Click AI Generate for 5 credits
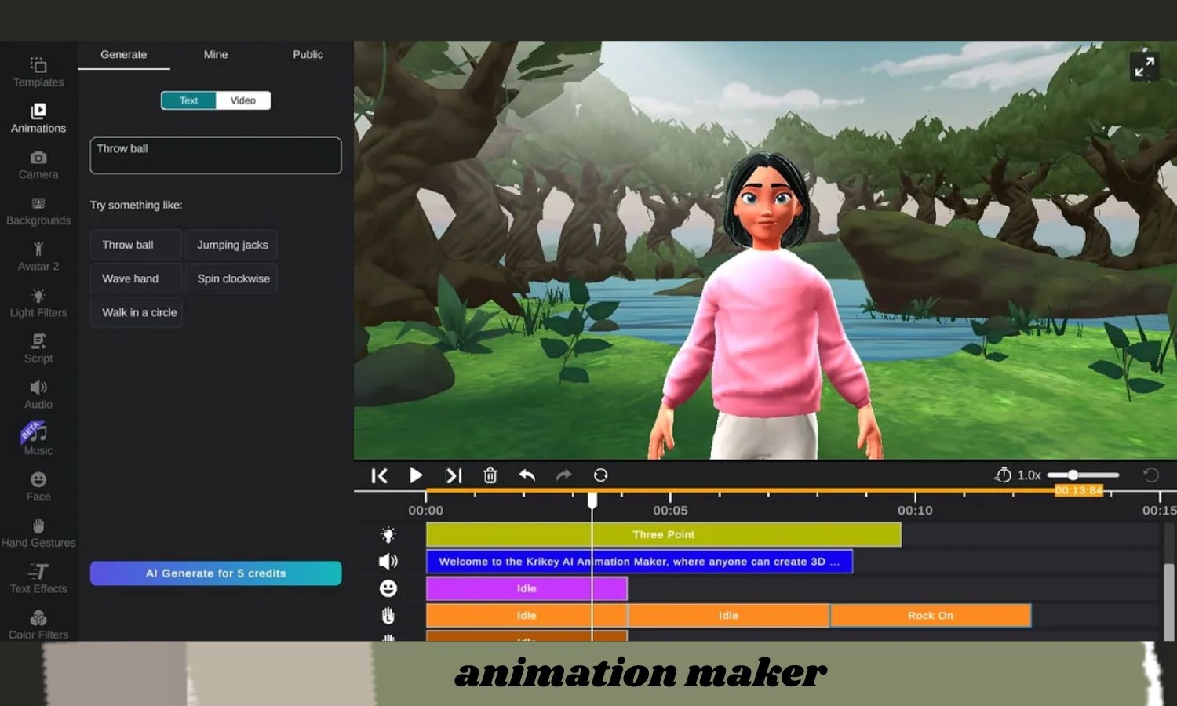The width and height of the screenshot is (1177, 706). pos(215,573)
